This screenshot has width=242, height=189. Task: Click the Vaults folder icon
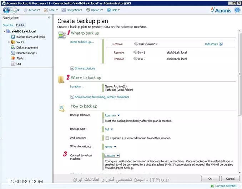[x=13, y=42]
